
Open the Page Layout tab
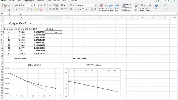(x=29, y=1)
